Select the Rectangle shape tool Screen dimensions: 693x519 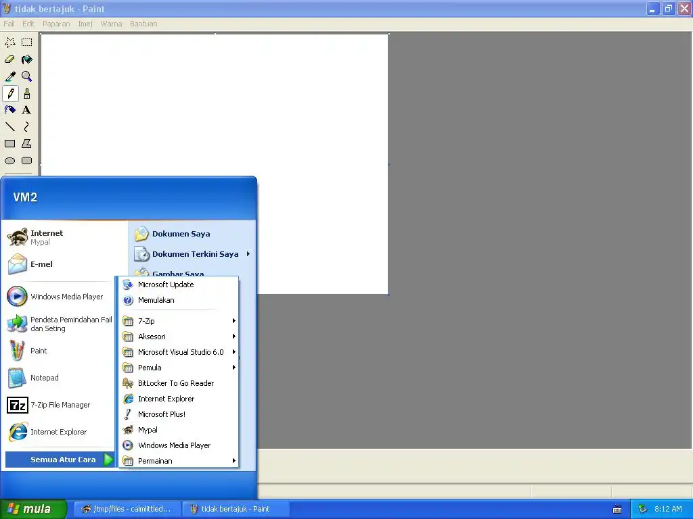tap(9, 143)
